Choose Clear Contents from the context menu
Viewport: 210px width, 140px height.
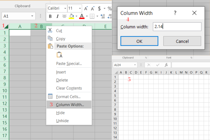(x=69, y=88)
